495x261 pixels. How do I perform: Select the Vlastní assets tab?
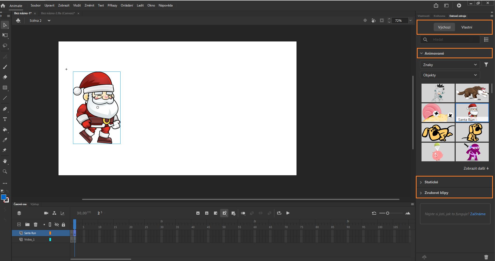tap(467, 27)
